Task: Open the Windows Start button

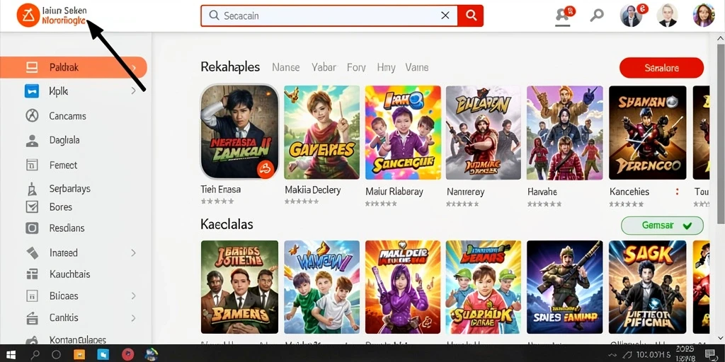Action: pos(11,354)
